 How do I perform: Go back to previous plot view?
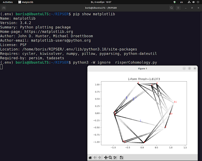(95, 157)
